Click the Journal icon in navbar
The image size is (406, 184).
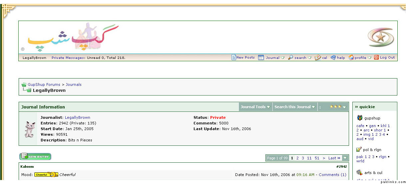pyautogui.click(x=261, y=58)
